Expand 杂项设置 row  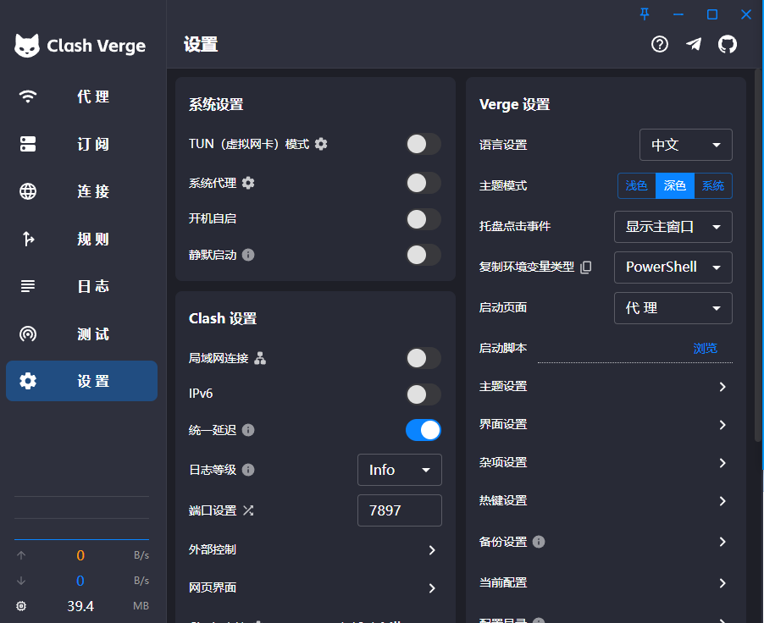[x=606, y=462]
